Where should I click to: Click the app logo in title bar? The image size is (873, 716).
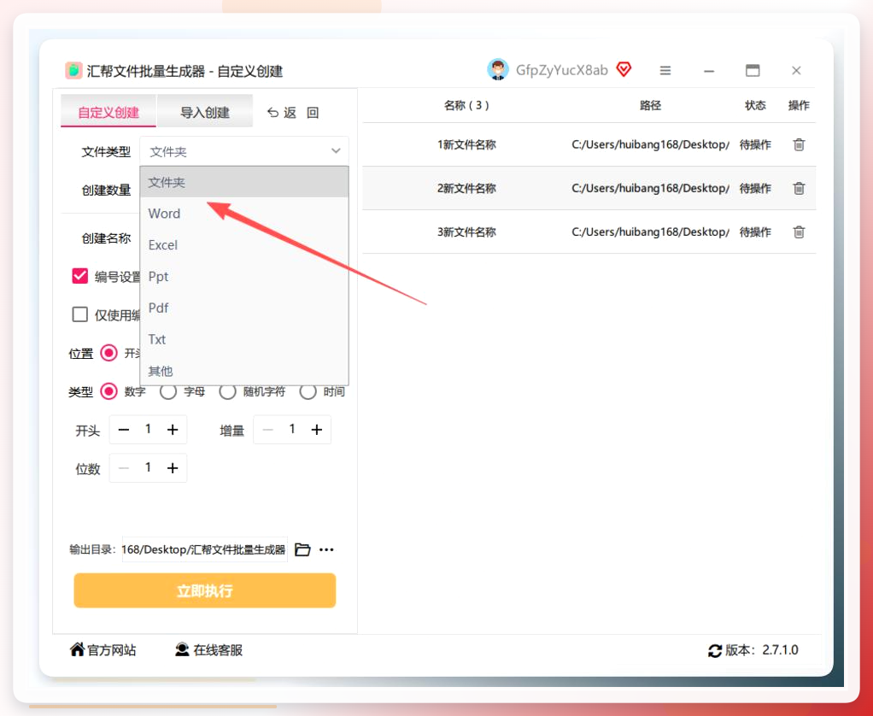[x=73, y=71]
